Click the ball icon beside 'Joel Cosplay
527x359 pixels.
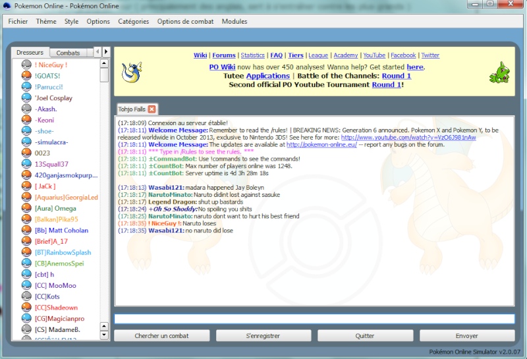click(x=26, y=97)
